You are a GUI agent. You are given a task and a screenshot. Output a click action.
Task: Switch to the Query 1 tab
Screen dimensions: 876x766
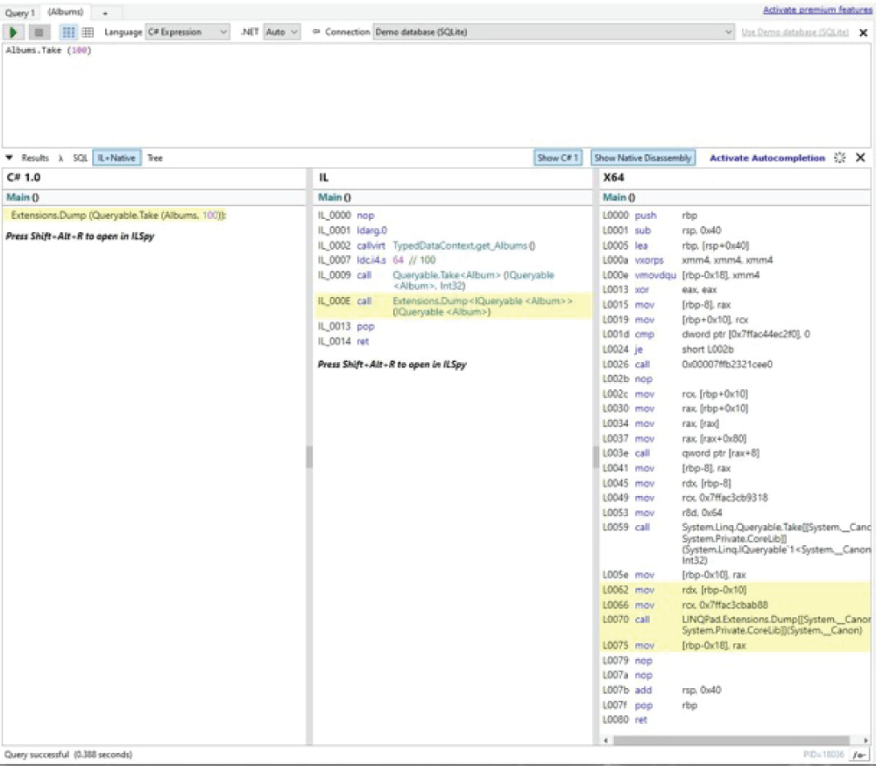tap(19, 12)
